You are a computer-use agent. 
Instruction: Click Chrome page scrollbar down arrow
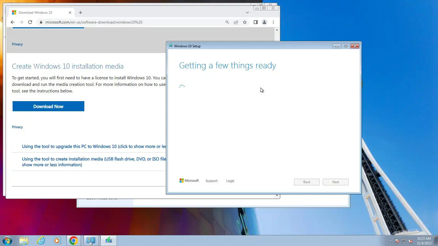277,195
